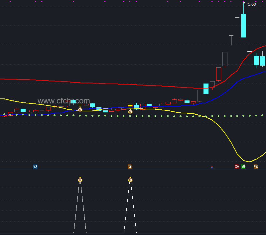This screenshot has height=235, width=266.
Task: Select money bag atop second indicator peak
Action: point(130,179)
